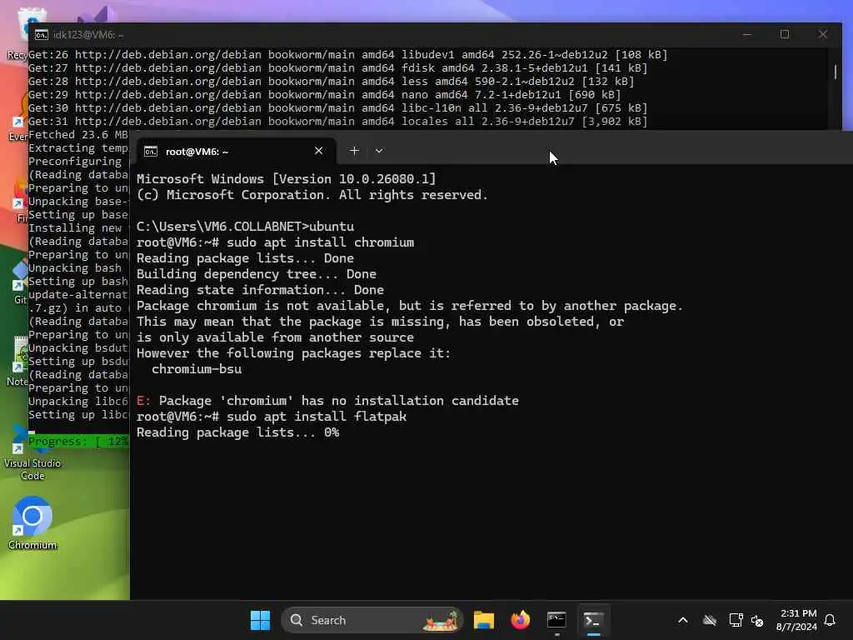This screenshot has height=640, width=853.
Task: Click 'chromium-bsu' package name text
Action: click(x=197, y=369)
